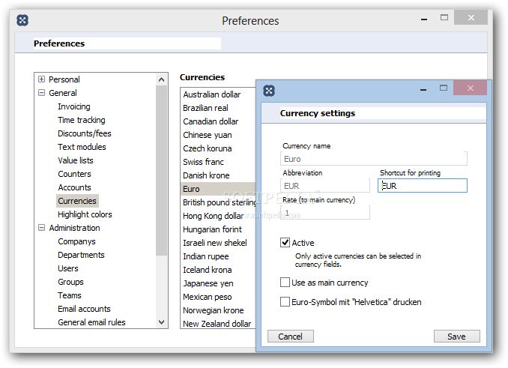Click the Rate to main currency field
The height and width of the screenshot is (368, 508).
pos(325,213)
